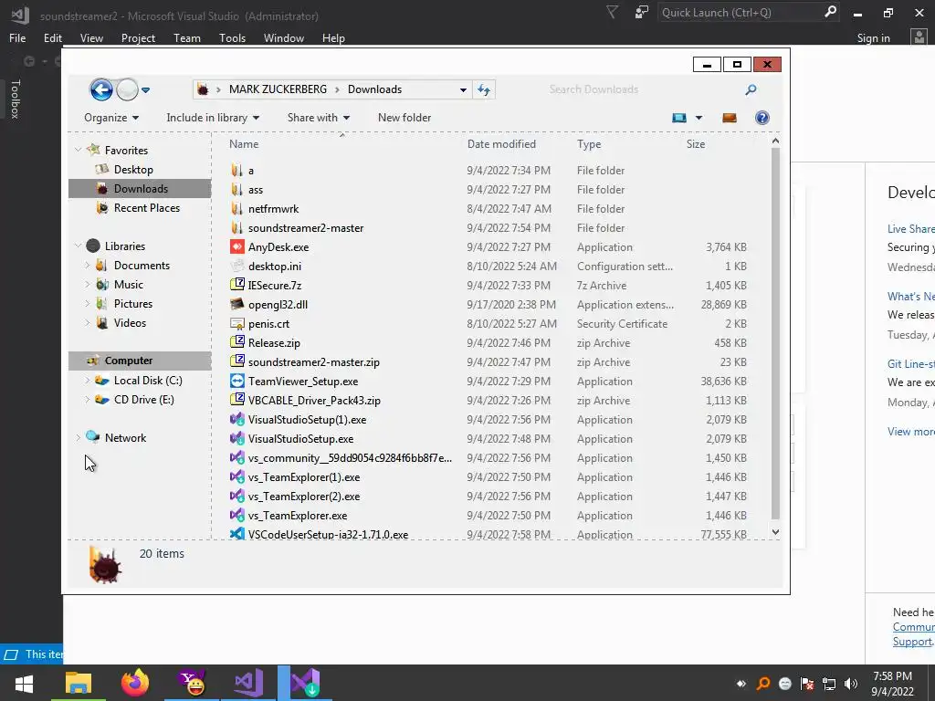The width and height of the screenshot is (935, 701).
Task: Click the AnyDesk.exe file icon
Action: click(237, 246)
